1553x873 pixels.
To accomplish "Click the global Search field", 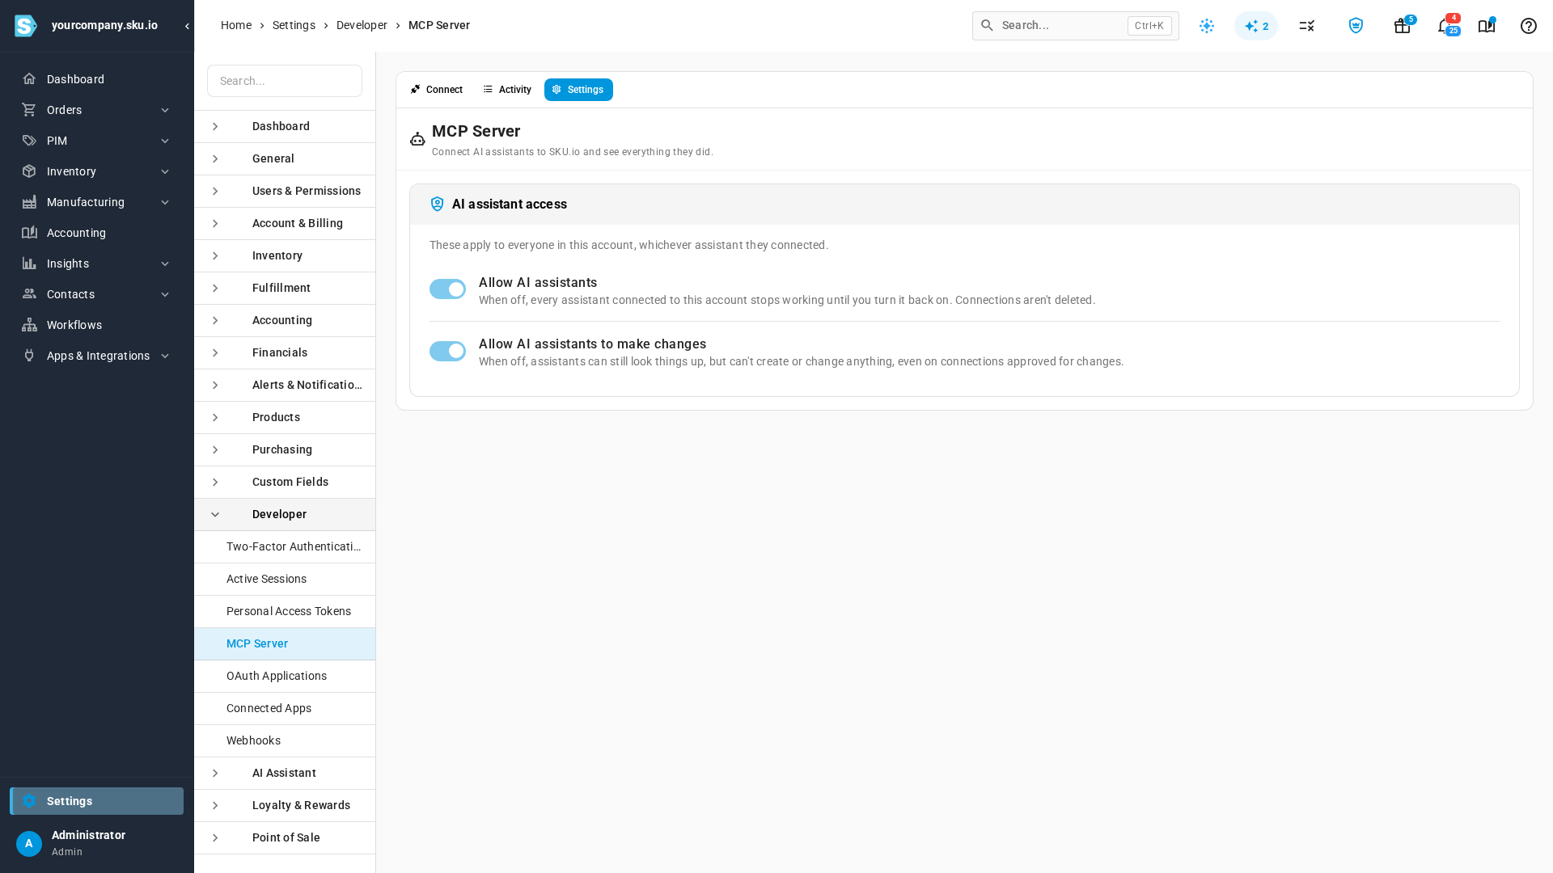I will tap(1076, 26).
